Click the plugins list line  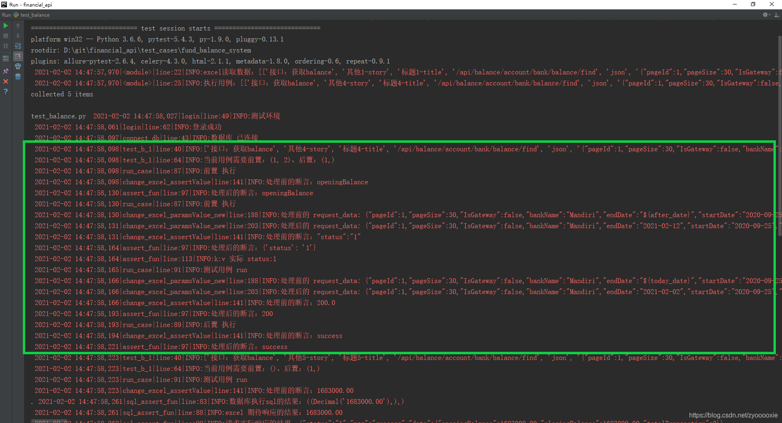click(x=211, y=61)
